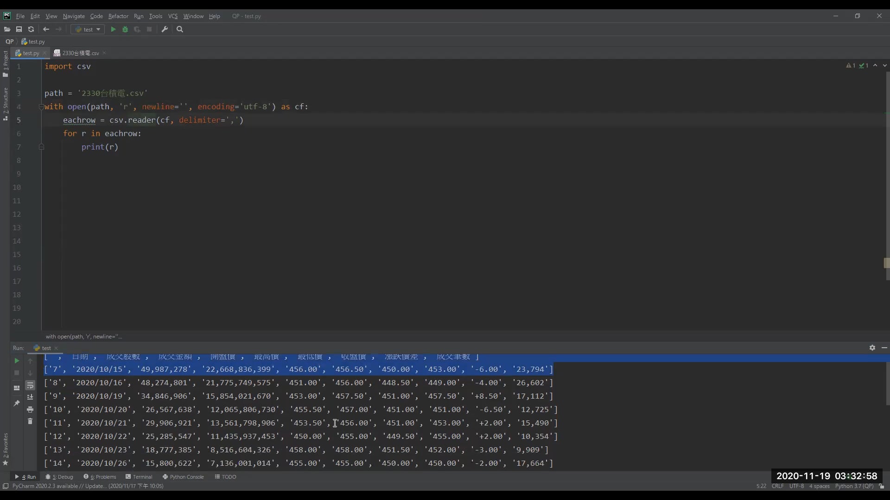Open the test run configuration dropdown
The width and height of the screenshot is (890, 500).
[x=88, y=29]
